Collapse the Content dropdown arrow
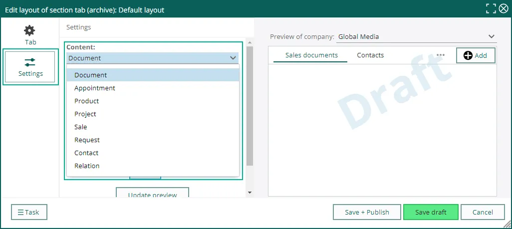The image size is (512, 229). coord(233,58)
